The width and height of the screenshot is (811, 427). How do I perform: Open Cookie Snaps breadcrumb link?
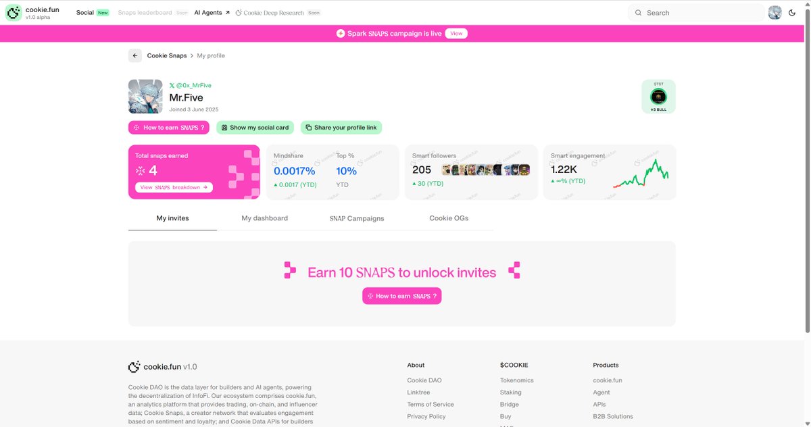(x=167, y=55)
